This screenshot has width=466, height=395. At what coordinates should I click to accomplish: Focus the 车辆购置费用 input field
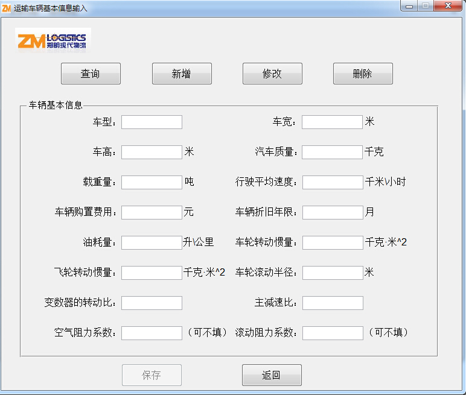[152, 213]
